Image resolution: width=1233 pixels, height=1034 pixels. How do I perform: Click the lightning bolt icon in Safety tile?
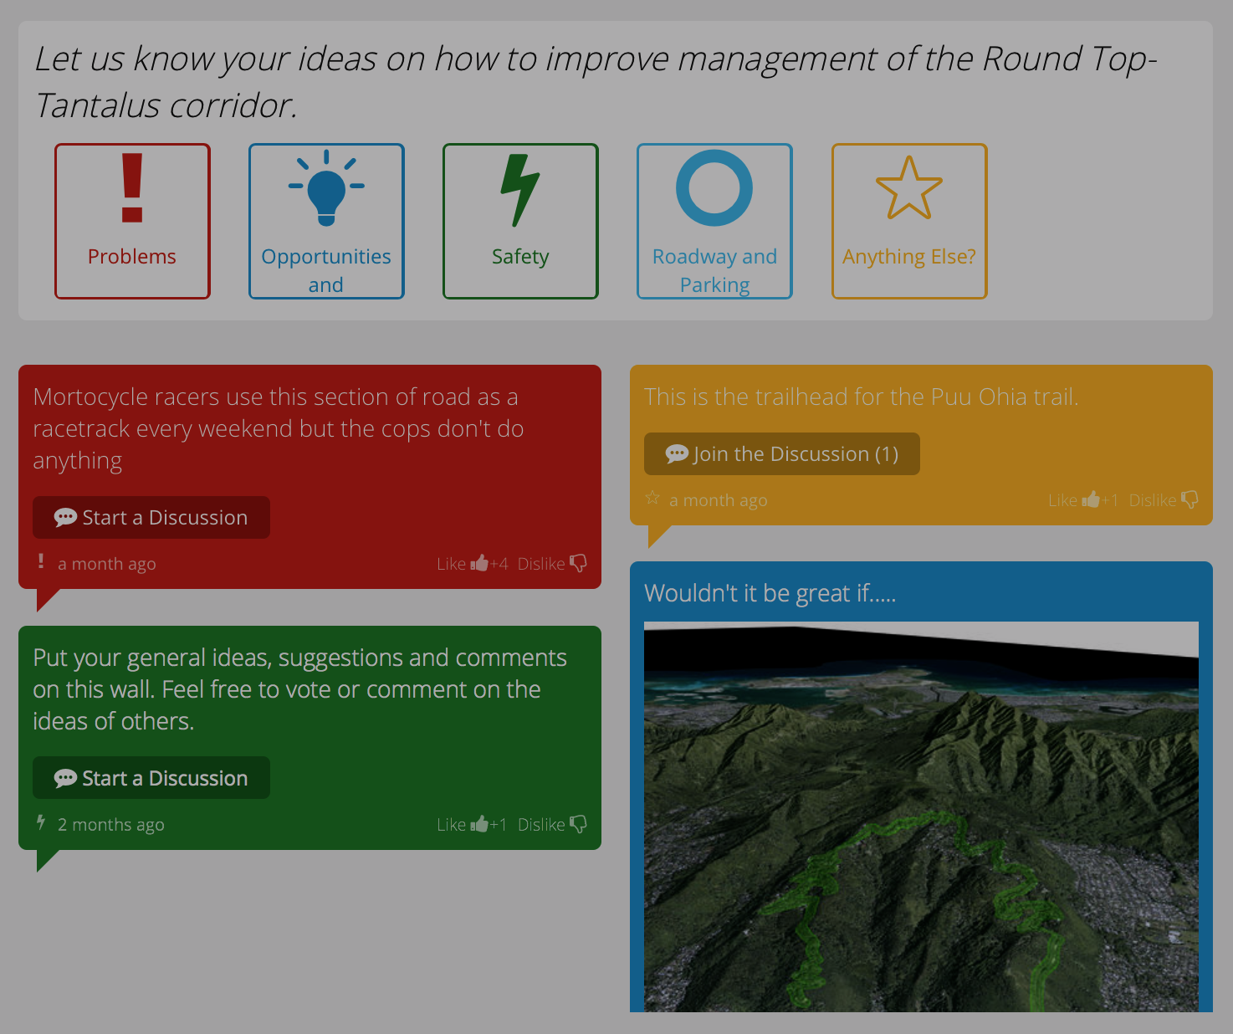tap(520, 190)
